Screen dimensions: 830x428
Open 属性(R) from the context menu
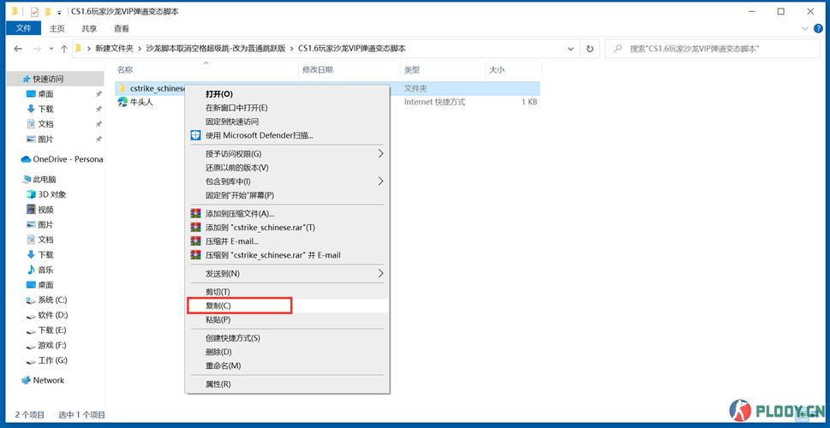pos(287,384)
